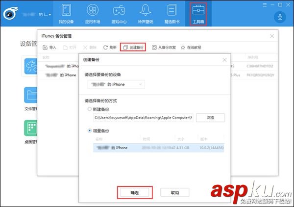Screen dimensions: 294x207
Task: Click the 版本 version column header
Action: (x=204, y=139)
